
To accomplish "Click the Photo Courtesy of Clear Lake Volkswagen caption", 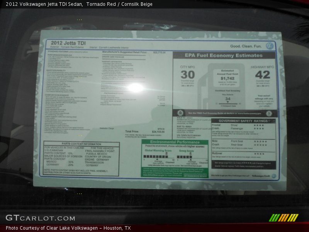I will [x=68, y=228].
